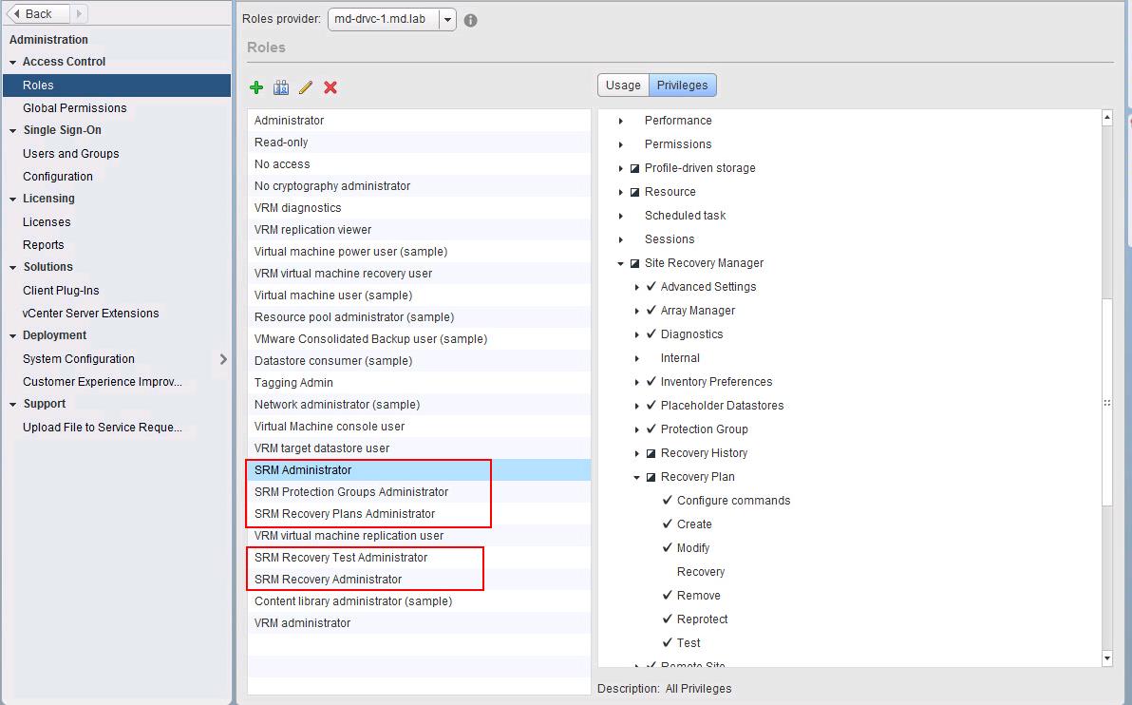Toggle the Reprotect privilege checkmark
Viewport: 1132px width, 705px height.
click(667, 619)
